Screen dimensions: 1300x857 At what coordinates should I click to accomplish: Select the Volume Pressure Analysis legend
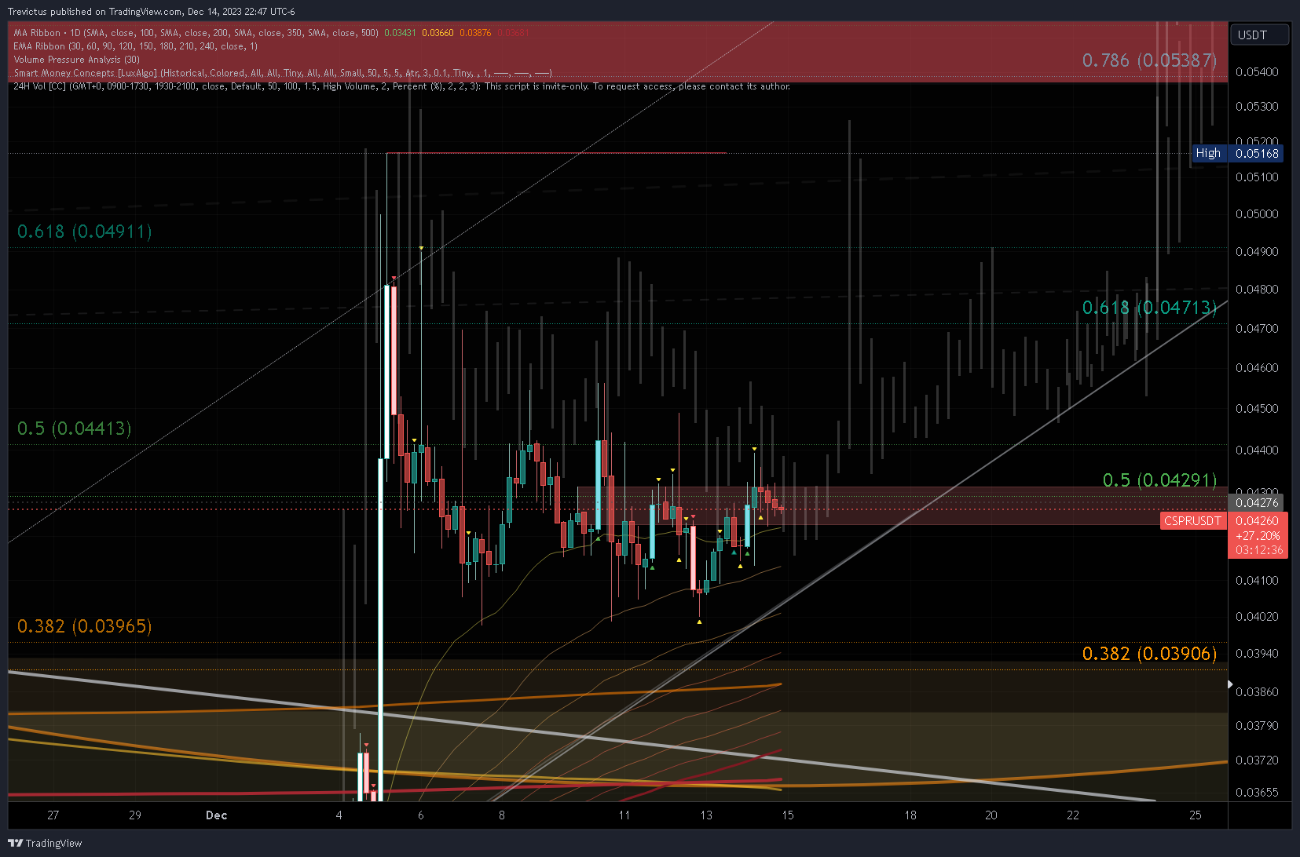[76, 60]
